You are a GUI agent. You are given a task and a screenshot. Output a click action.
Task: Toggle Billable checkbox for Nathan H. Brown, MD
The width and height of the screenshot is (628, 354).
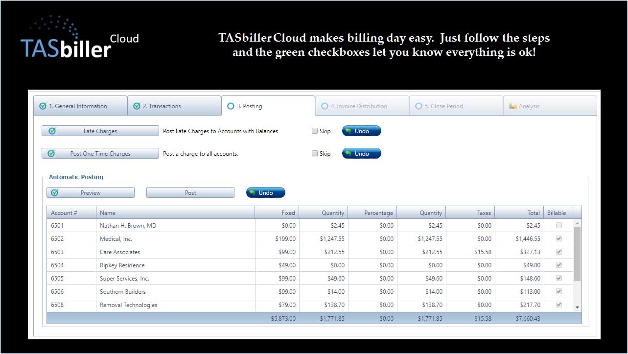click(x=559, y=225)
